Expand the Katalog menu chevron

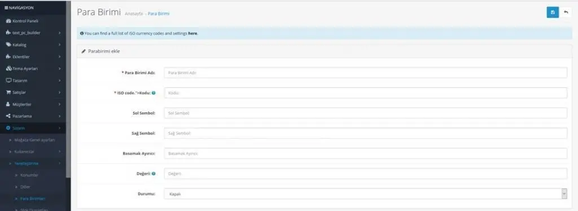(59, 45)
